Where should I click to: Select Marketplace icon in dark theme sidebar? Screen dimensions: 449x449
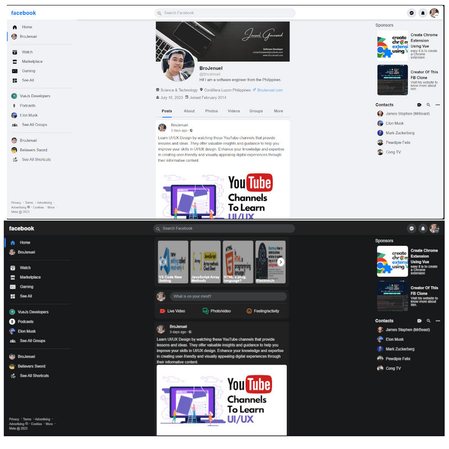pyautogui.click(x=12, y=277)
